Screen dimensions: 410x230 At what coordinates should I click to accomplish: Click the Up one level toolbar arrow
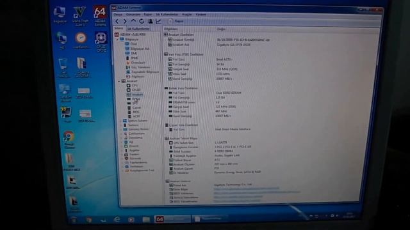[133, 21]
